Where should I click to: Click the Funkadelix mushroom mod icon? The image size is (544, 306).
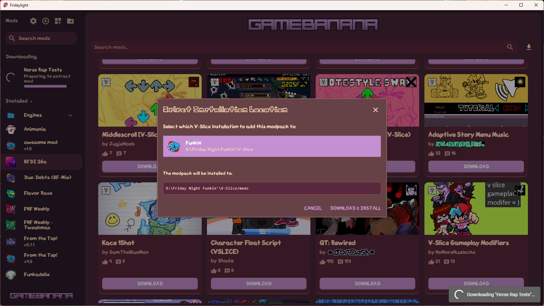[11, 275]
